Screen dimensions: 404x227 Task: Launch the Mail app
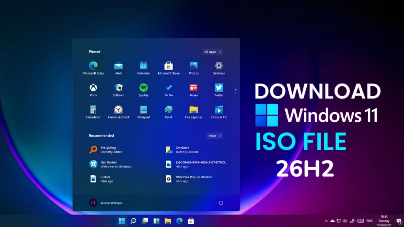click(x=118, y=68)
